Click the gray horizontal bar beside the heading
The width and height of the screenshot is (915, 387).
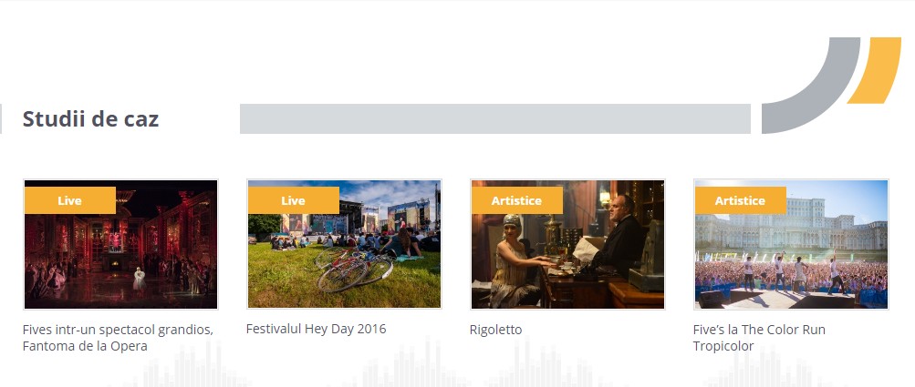tap(494, 118)
